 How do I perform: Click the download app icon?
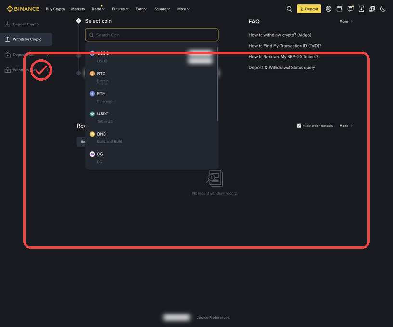[x=361, y=9]
